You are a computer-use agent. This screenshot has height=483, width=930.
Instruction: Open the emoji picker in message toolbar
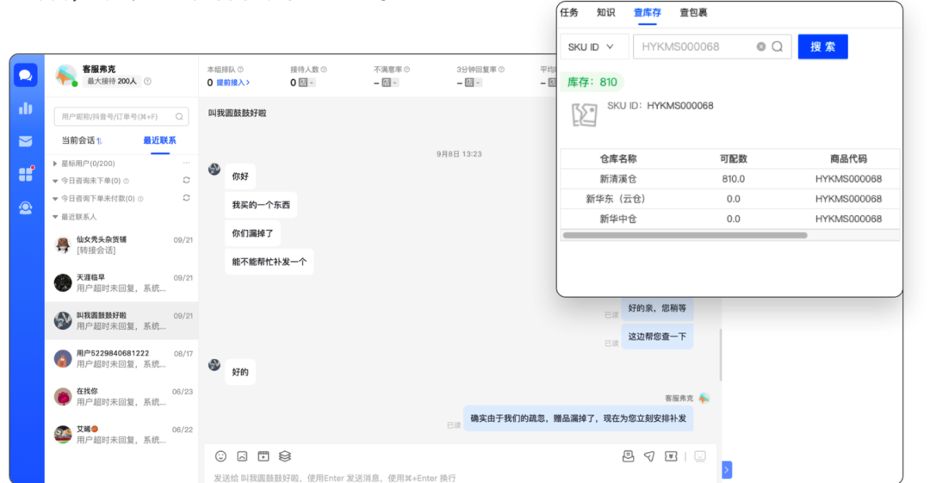(x=220, y=456)
